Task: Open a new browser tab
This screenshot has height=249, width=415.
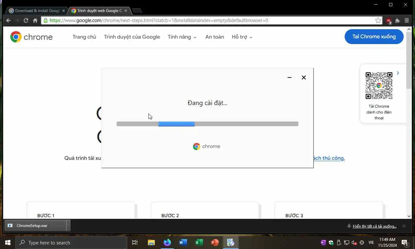Action: tap(137, 11)
